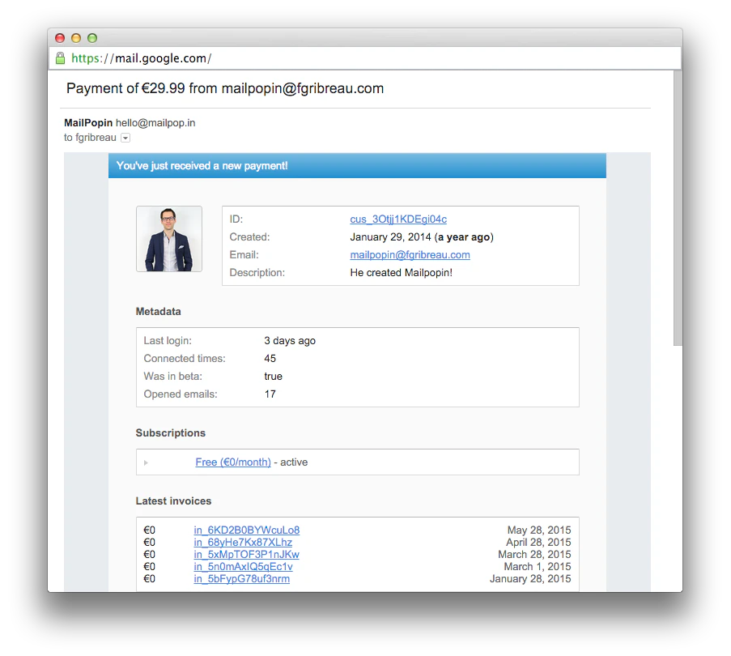Click the 'to fgribreau' recipient text
This screenshot has height=656, width=731.
[90, 138]
